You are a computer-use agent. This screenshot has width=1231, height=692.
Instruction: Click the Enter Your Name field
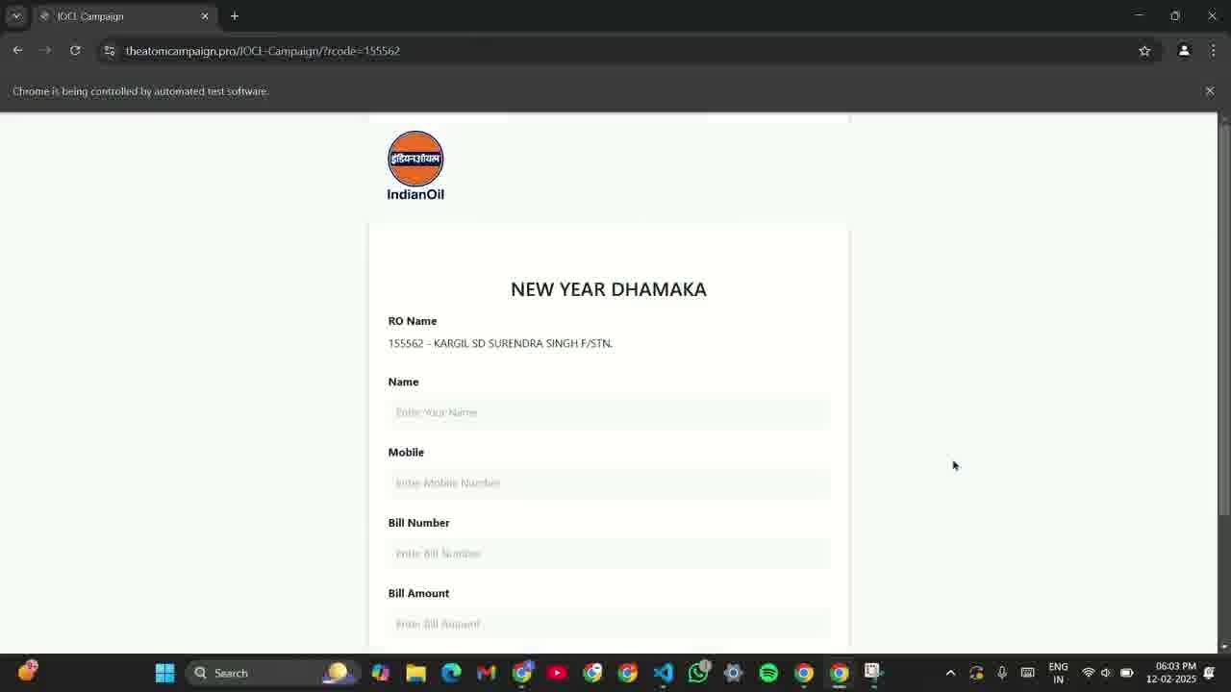coord(609,412)
